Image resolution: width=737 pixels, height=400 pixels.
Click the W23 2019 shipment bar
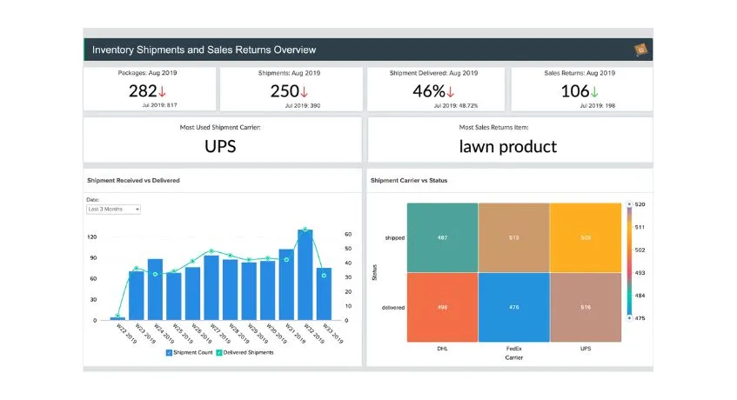point(137,296)
